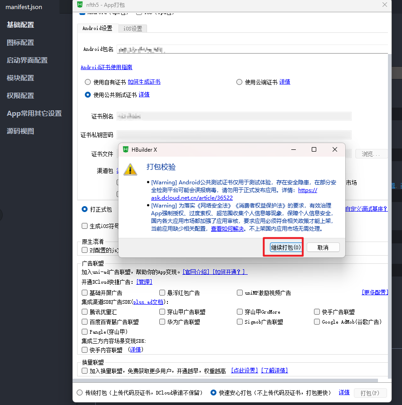Select the 传统打包 radio button
Viewport: 402px width, 405px height.
80,393
